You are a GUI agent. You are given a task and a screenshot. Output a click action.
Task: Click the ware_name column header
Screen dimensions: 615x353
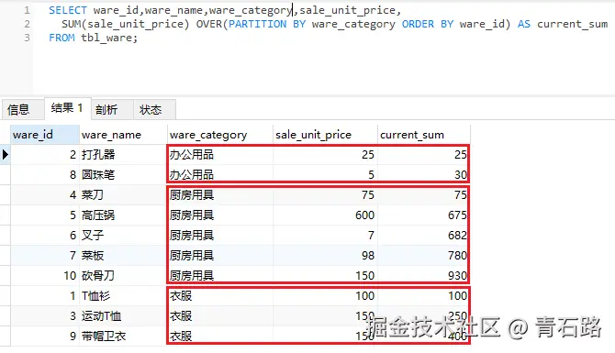click(124, 135)
